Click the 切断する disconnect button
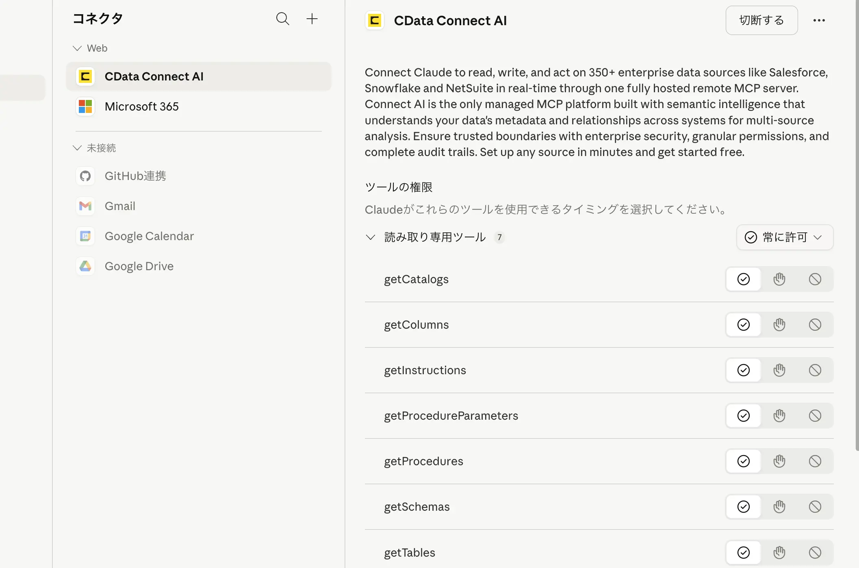 761,20
